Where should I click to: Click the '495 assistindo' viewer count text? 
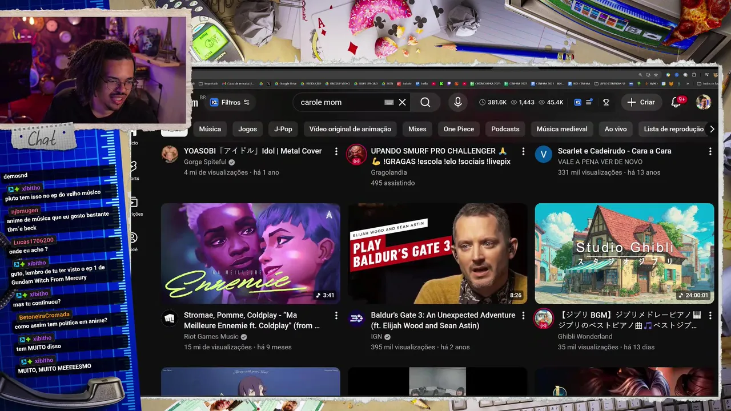click(x=392, y=183)
